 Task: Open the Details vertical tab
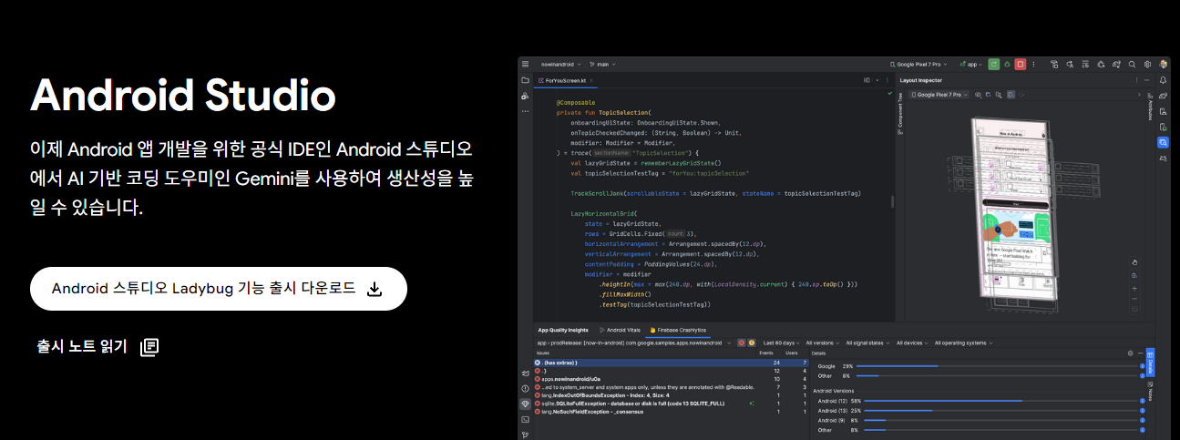click(1150, 361)
